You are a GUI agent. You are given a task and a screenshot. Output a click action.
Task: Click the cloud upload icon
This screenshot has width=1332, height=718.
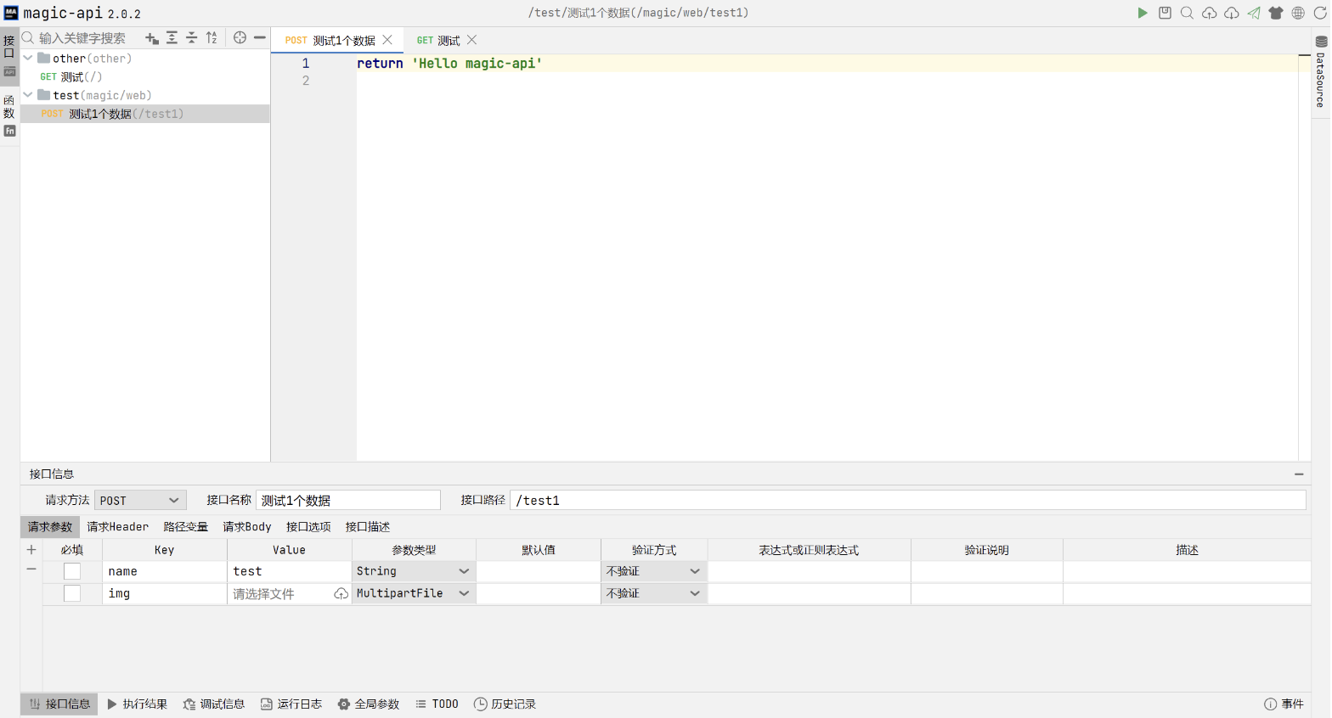(x=1209, y=13)
